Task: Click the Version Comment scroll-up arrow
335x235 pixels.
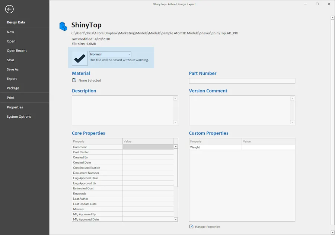Action: coord(292,98)
